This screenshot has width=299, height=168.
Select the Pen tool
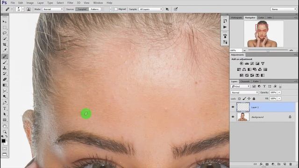pyautogui.click(x=5, y=103)
